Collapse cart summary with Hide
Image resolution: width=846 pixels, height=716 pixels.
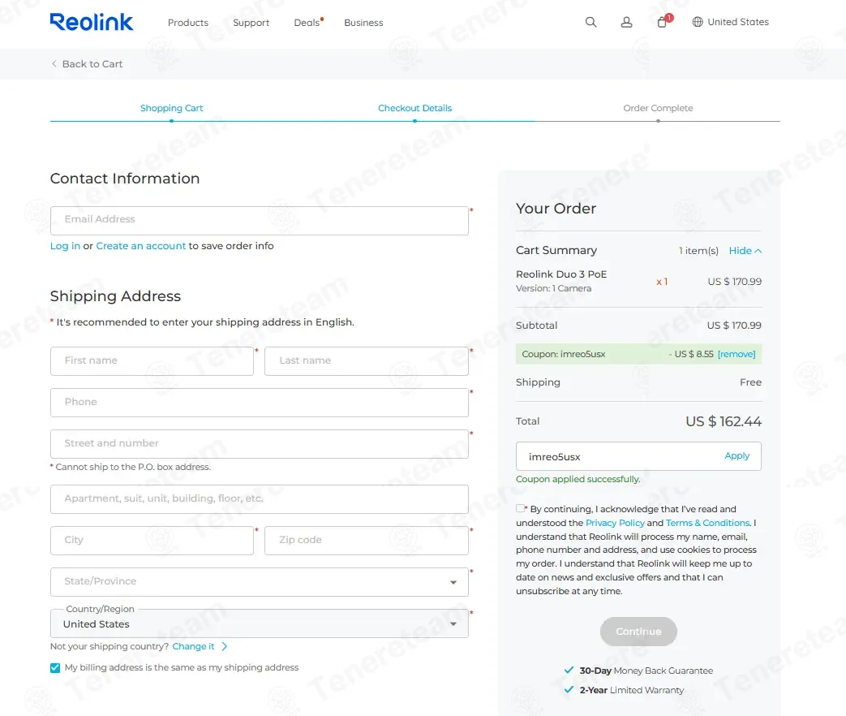tap(745, 251)
